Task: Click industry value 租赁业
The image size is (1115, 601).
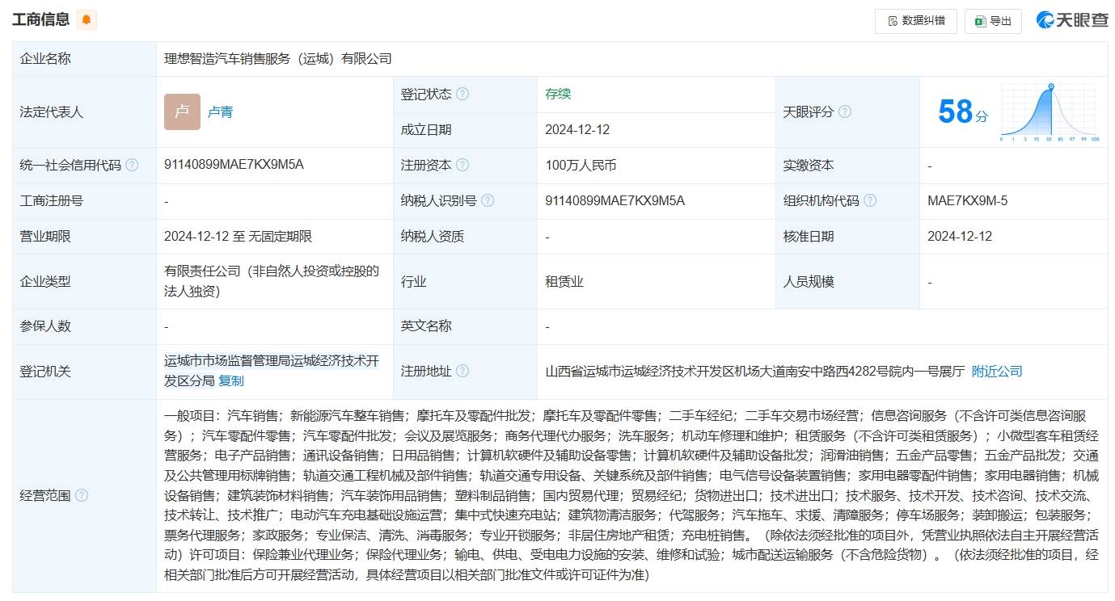Action: coord(564,281)
